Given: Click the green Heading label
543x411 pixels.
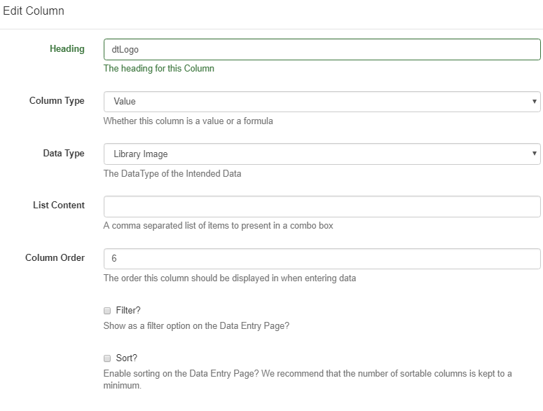Looking at the screenshot, I should pos(67,49).
